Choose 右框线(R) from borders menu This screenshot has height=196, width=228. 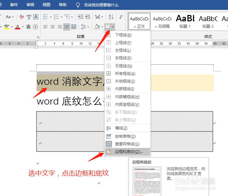pyautogui.click(x=128, y=58)
